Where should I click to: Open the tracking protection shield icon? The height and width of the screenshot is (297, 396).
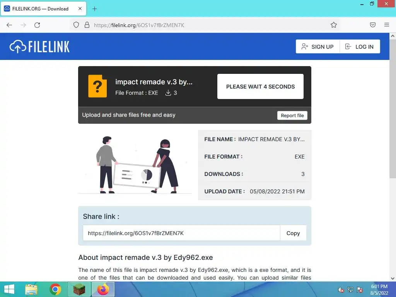click(x=76, y=25)
